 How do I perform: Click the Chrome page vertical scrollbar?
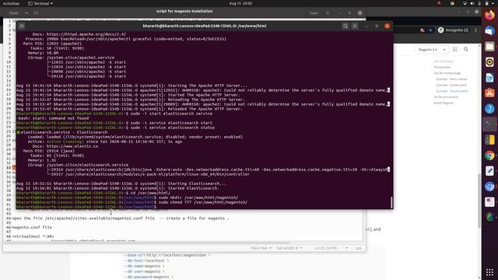point(479,201)
